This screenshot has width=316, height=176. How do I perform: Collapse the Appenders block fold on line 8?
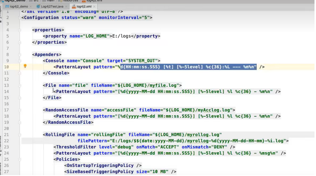pyautogui.click(x=20, y=55)
